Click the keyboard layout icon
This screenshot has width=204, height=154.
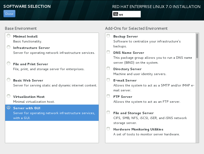click(x=115, y=14)
